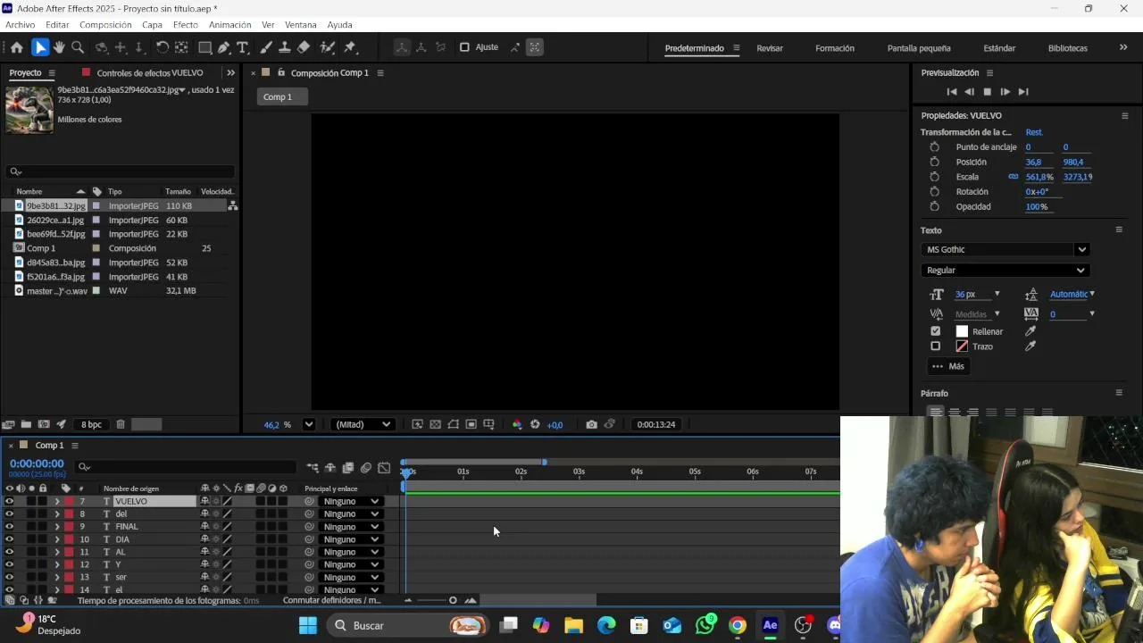Open parent dropdown Ninguno for VUELVO layer
This screenshot has width=1143, height=643.
[x=351, y=502]
